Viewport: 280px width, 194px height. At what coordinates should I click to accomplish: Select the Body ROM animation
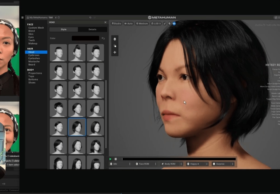170,164
